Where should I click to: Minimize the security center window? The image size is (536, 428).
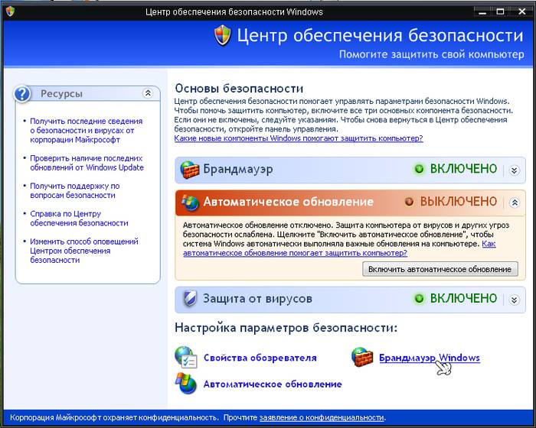(482, 12)
